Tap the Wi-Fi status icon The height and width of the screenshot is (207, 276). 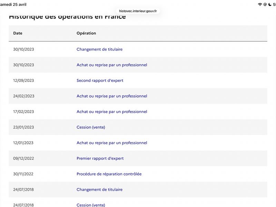260,4
